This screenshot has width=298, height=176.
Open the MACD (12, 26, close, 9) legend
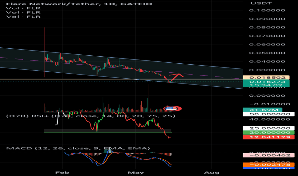(x=78, y=148)
